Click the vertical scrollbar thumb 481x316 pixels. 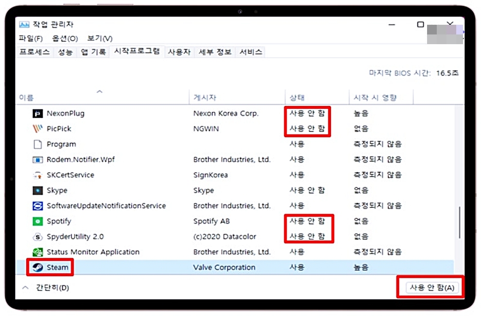[x=459, y=222]
